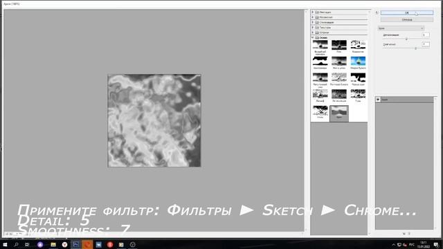This screenshot has width=443, height=249.
Task: Show hidden system tray icons
Action: (x=394, y=244)
